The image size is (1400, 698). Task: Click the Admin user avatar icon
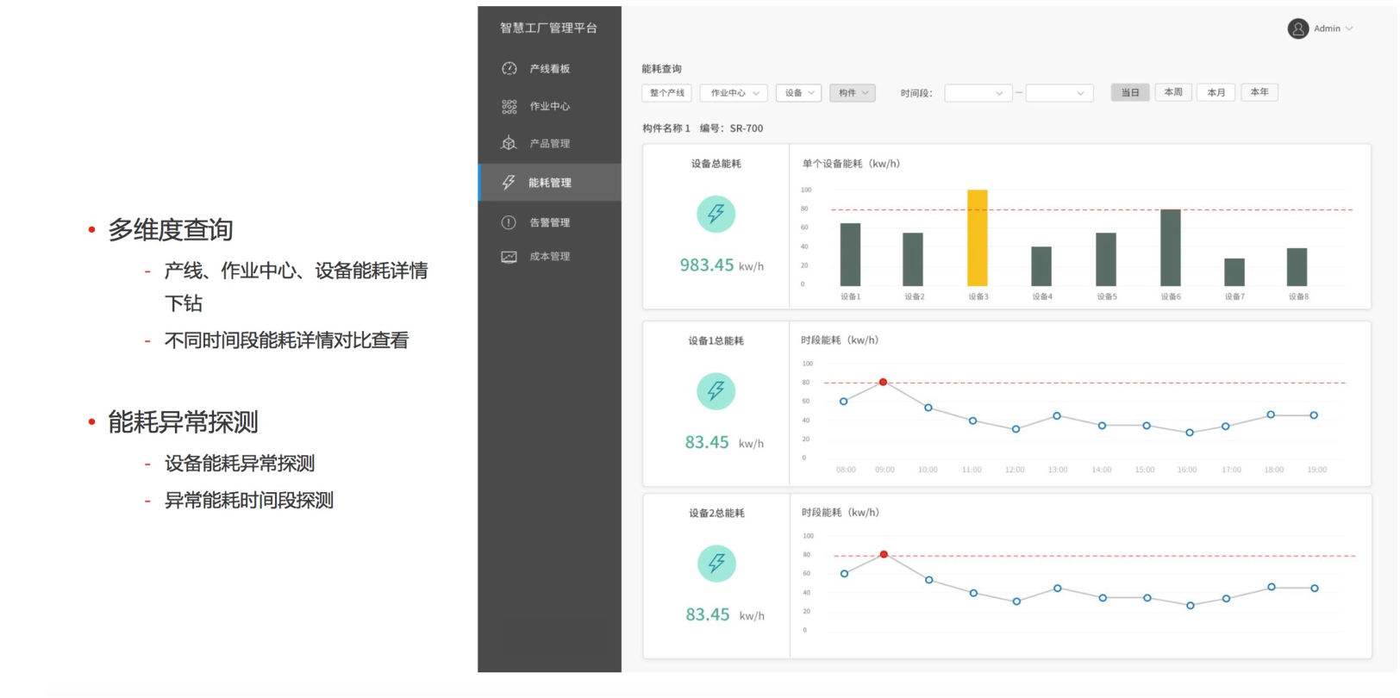pyautogui.click(x=1298, y=28)
